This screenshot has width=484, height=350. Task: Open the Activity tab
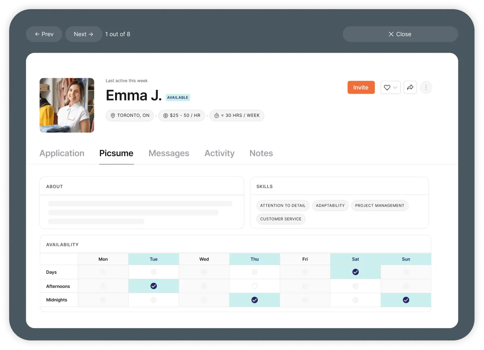coord(219,153)
